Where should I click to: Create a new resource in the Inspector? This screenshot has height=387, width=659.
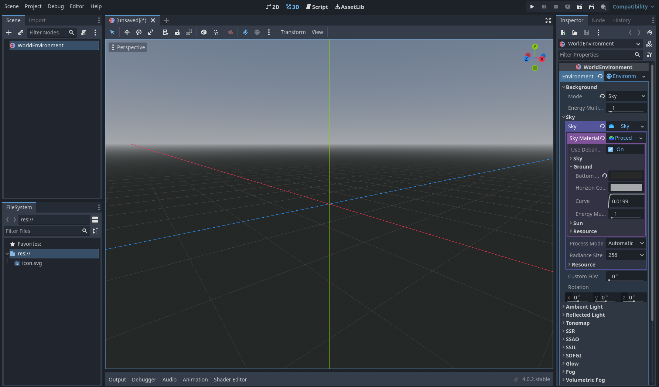click(563, 33)
